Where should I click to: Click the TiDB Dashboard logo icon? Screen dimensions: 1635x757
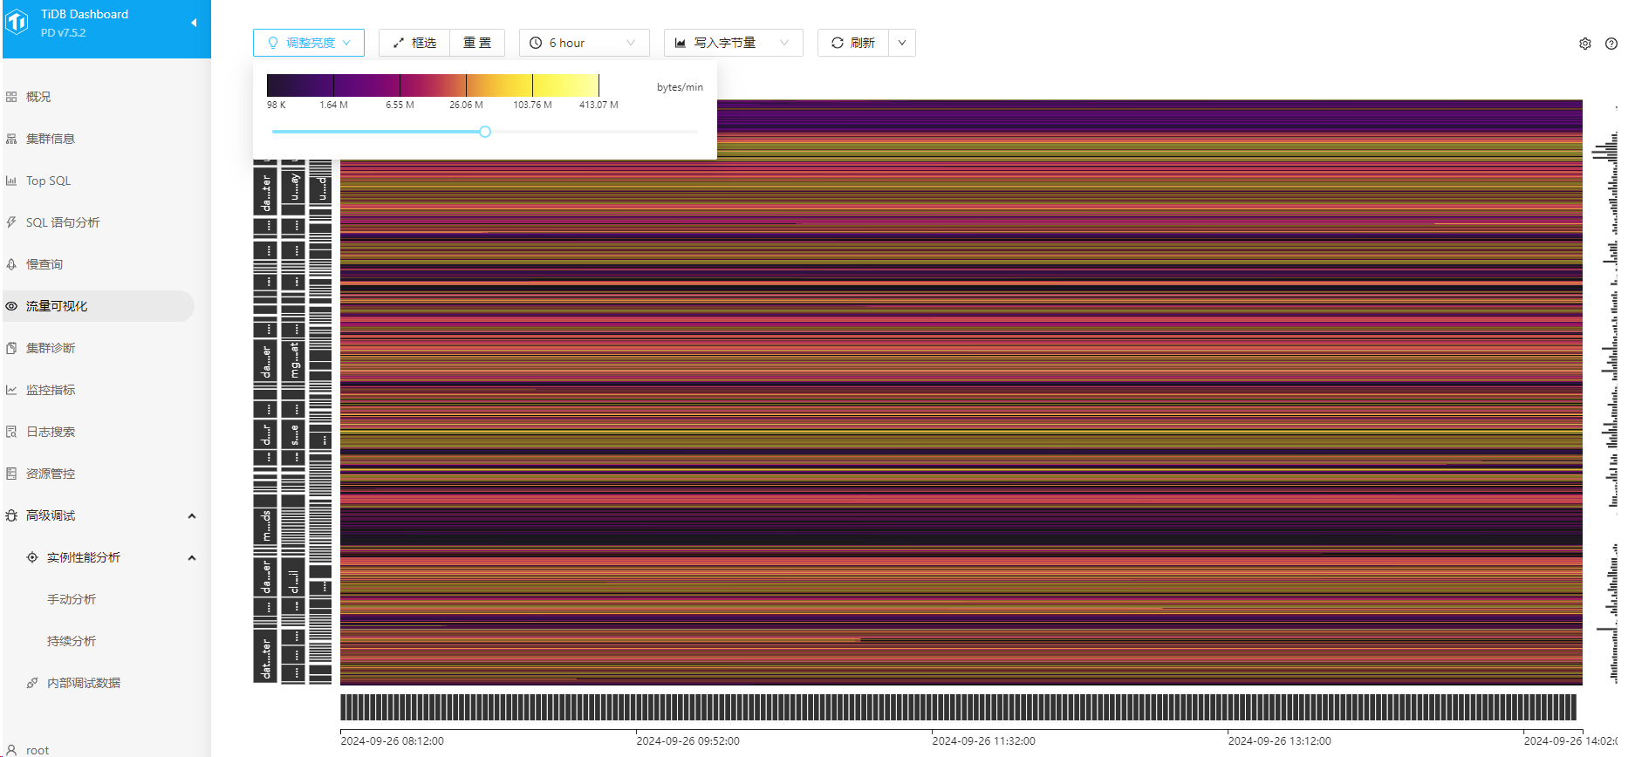(17, 23)
